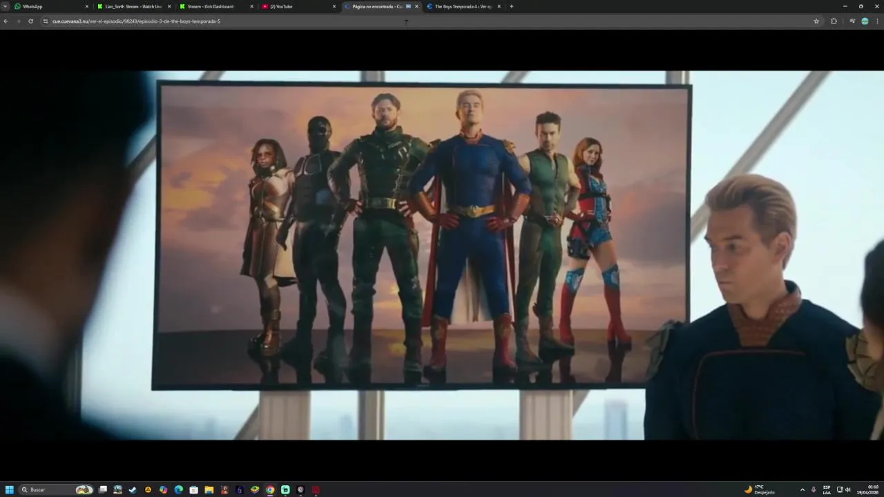Open BlueStacks from the taskbar
The height and width of the screenshot is (497, 884).
point(255,489)
